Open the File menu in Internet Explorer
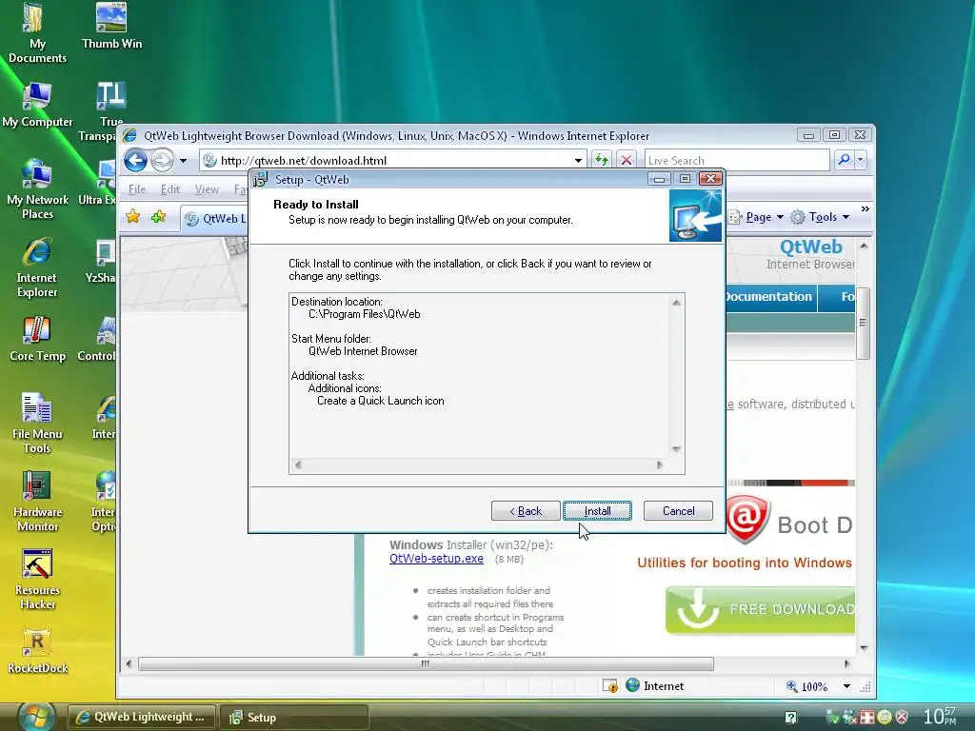The image size is (975, 731). pos(137,189)
